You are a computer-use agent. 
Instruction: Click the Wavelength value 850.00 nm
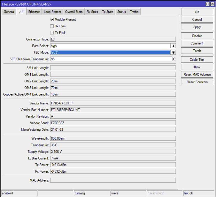pos(113,138)
